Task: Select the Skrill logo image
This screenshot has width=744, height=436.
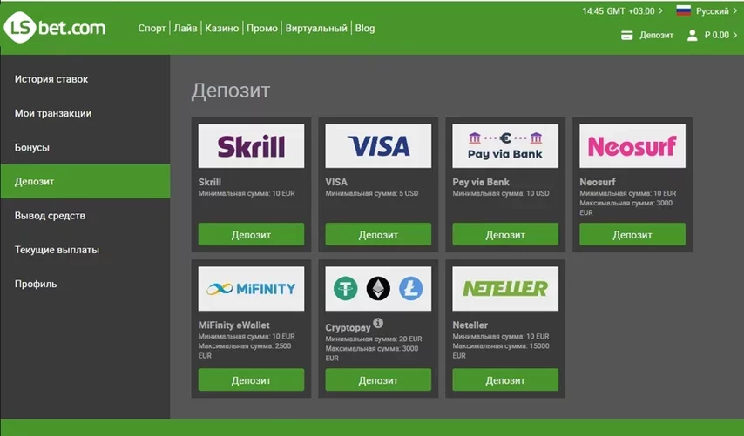Action: (x=251, y=146)
